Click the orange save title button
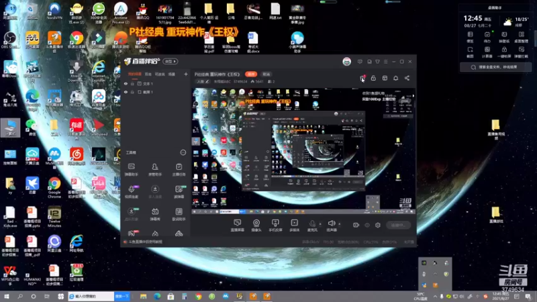 pos(251,74)
